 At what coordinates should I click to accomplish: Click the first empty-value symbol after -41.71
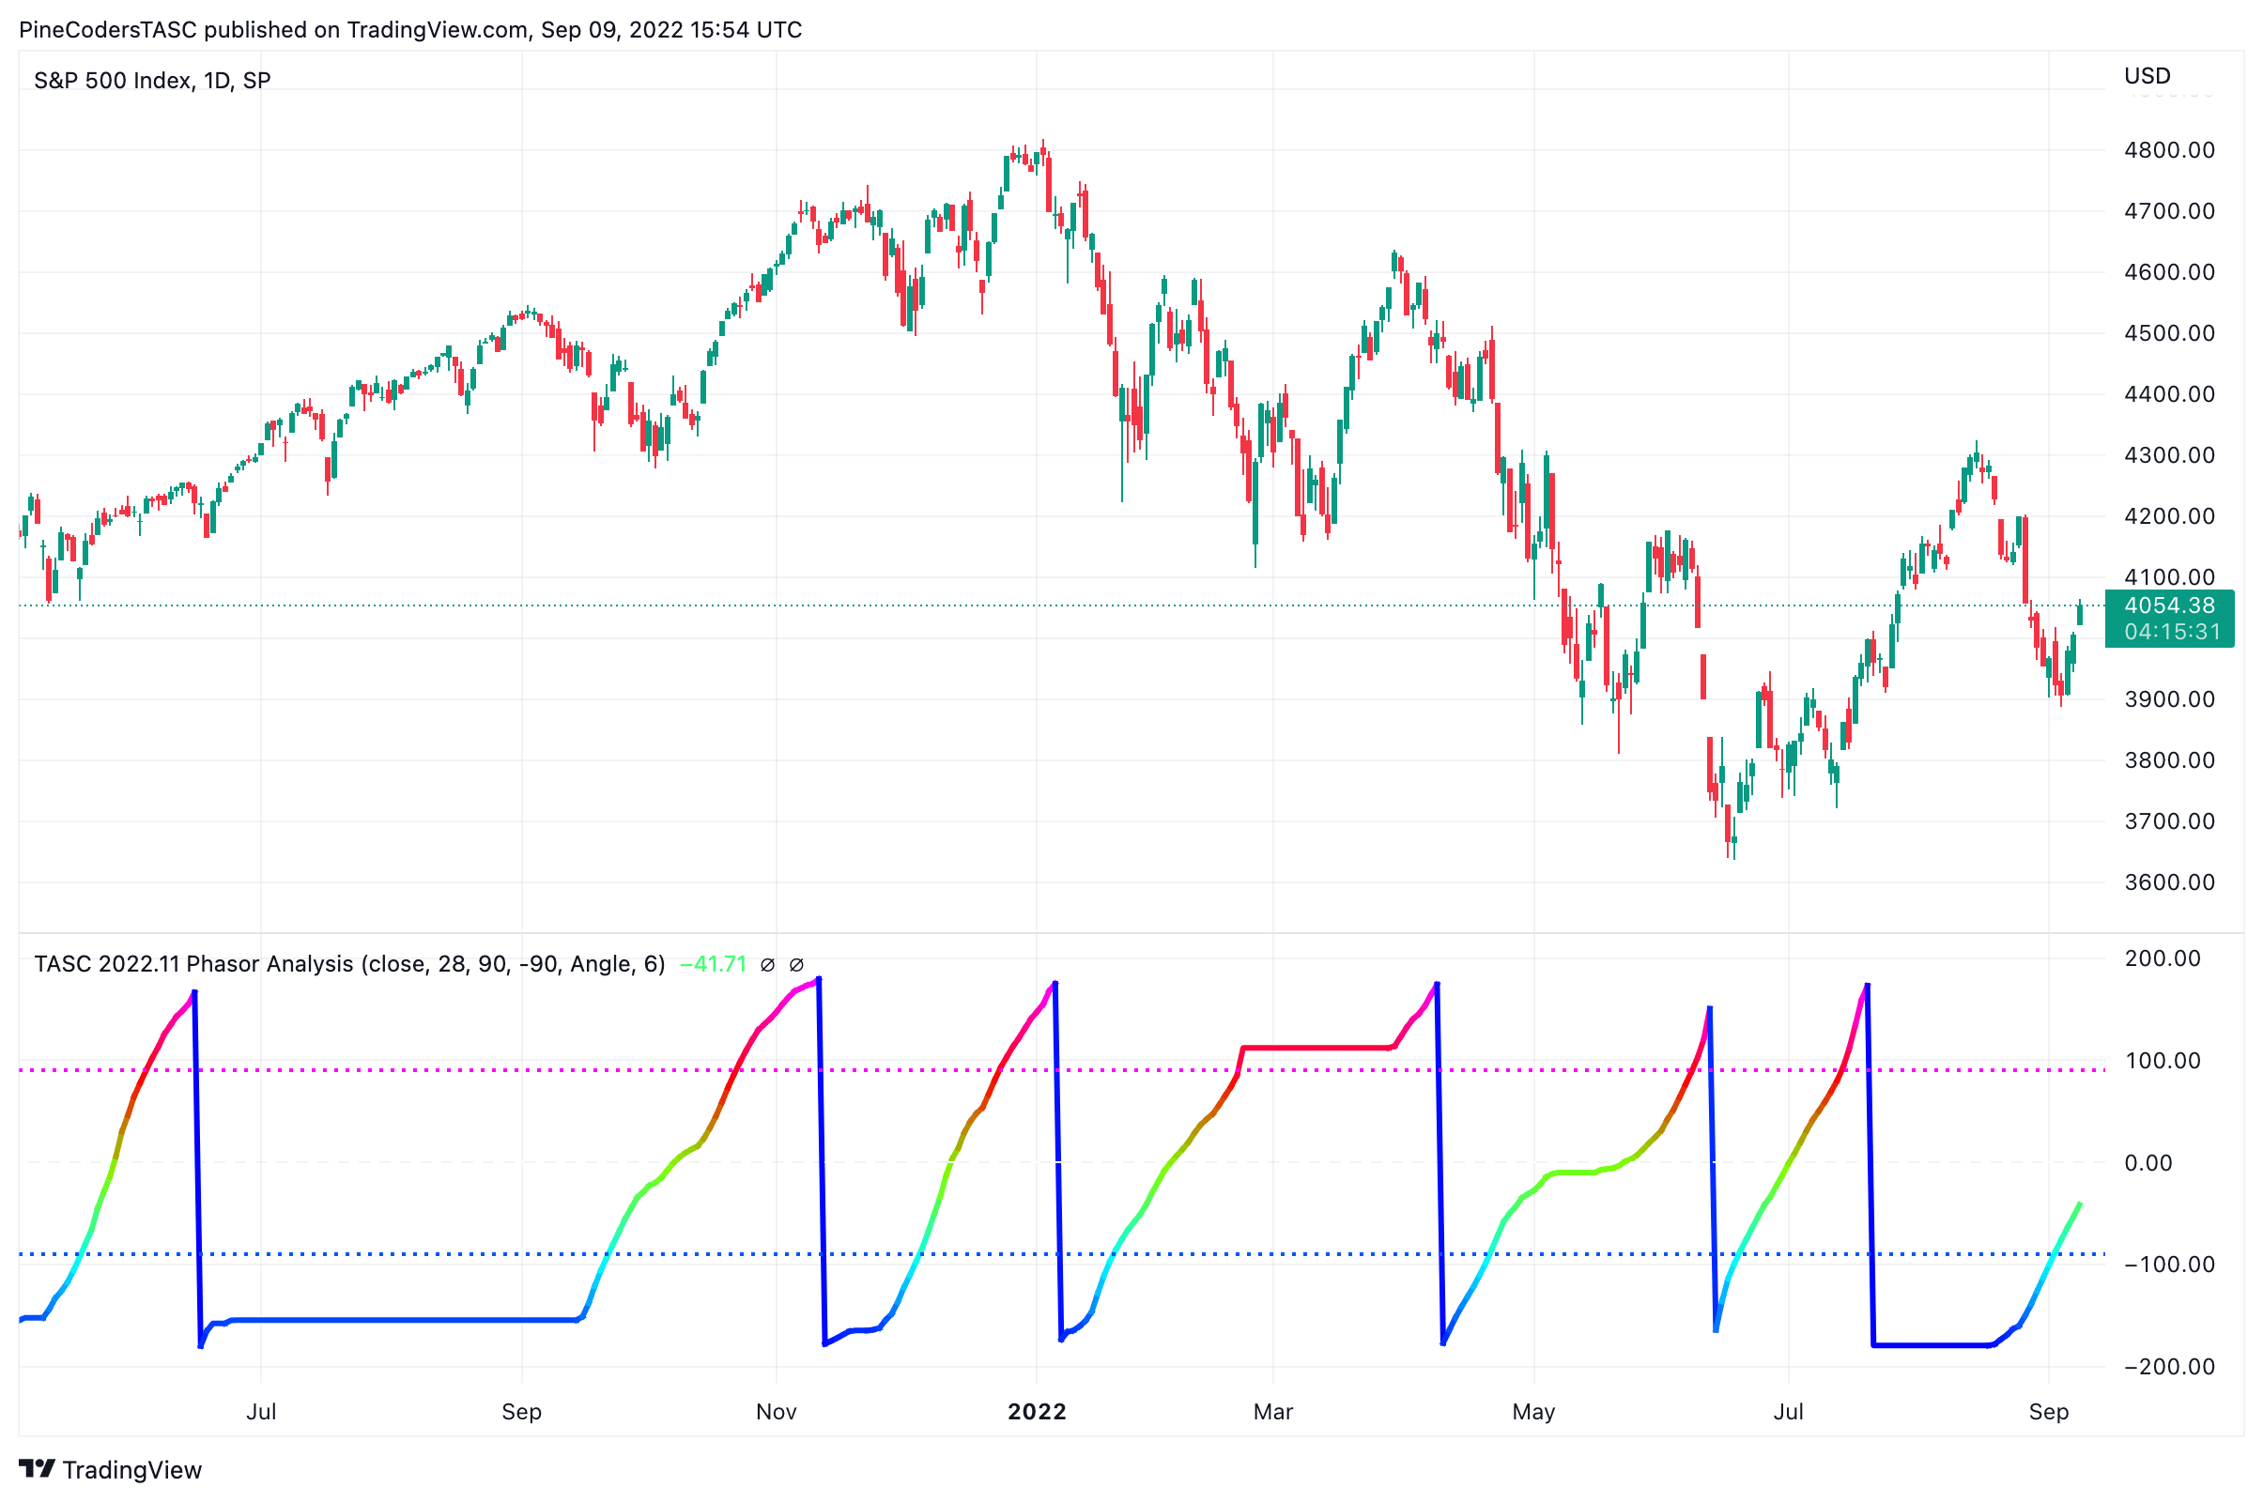(767, 965)
